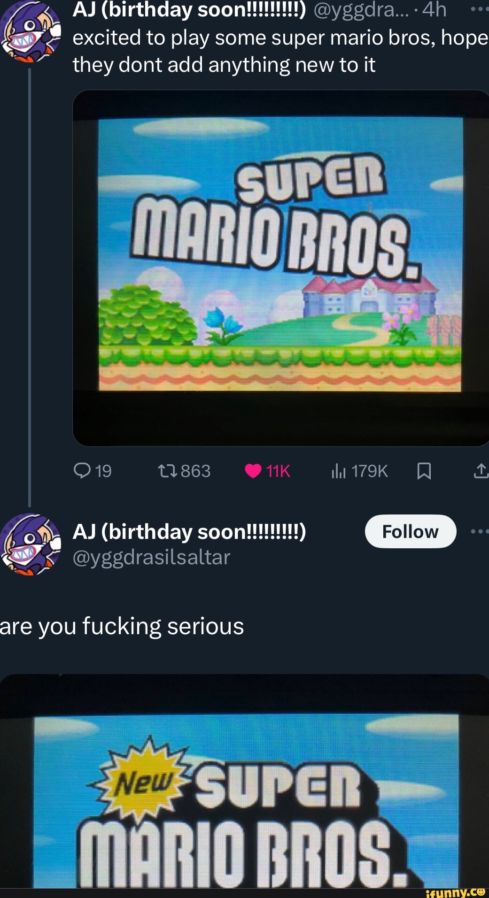This screenshot has height=898, width=489.
Task: Open the @yggdrasilsaltar profile handle
Action: pyautogui.click(x=151, y=558)
